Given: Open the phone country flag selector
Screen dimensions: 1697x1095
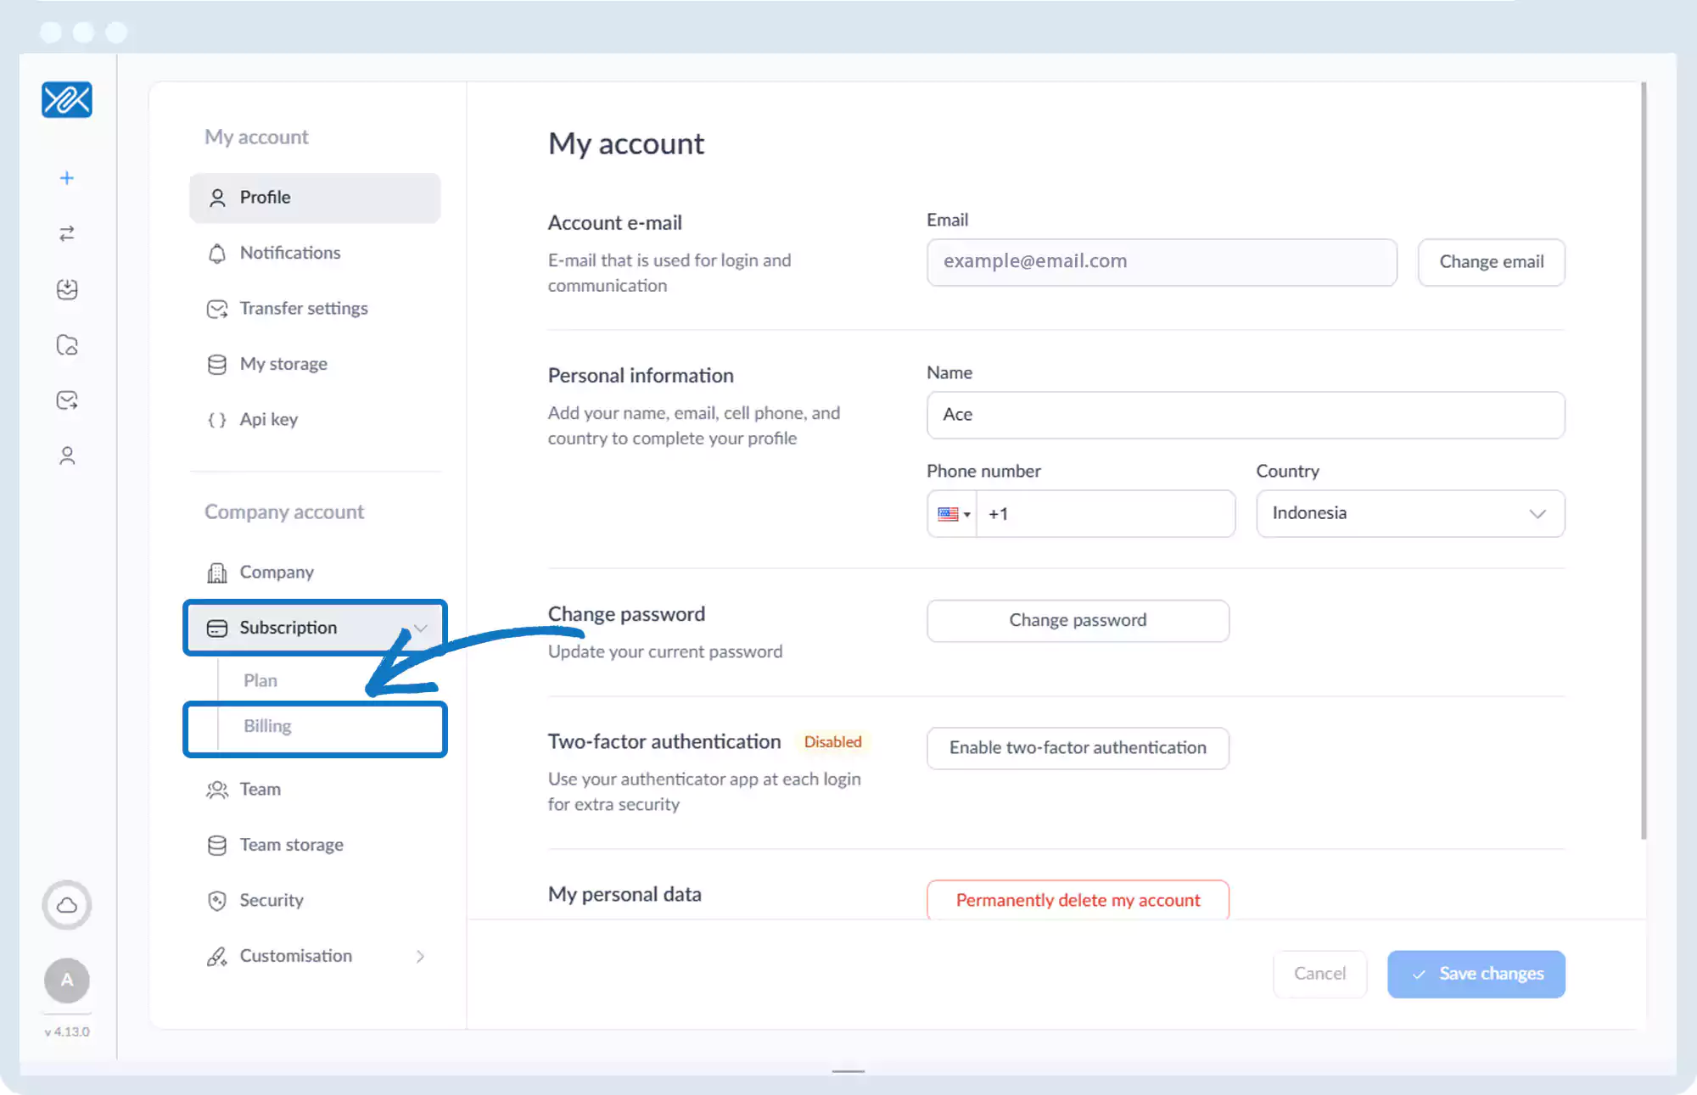Looking at the screenshot, I should [953, 514].
